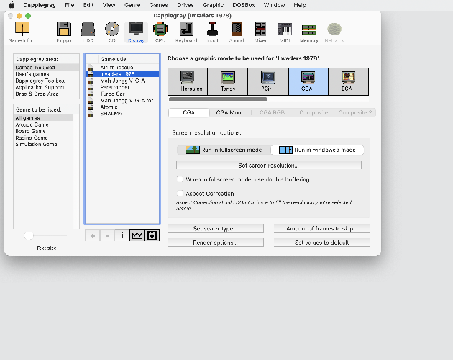Click the screenshot icon button below game list
Image resolution: width=453 pixels, height=360 pixels.
pos(152,236)
